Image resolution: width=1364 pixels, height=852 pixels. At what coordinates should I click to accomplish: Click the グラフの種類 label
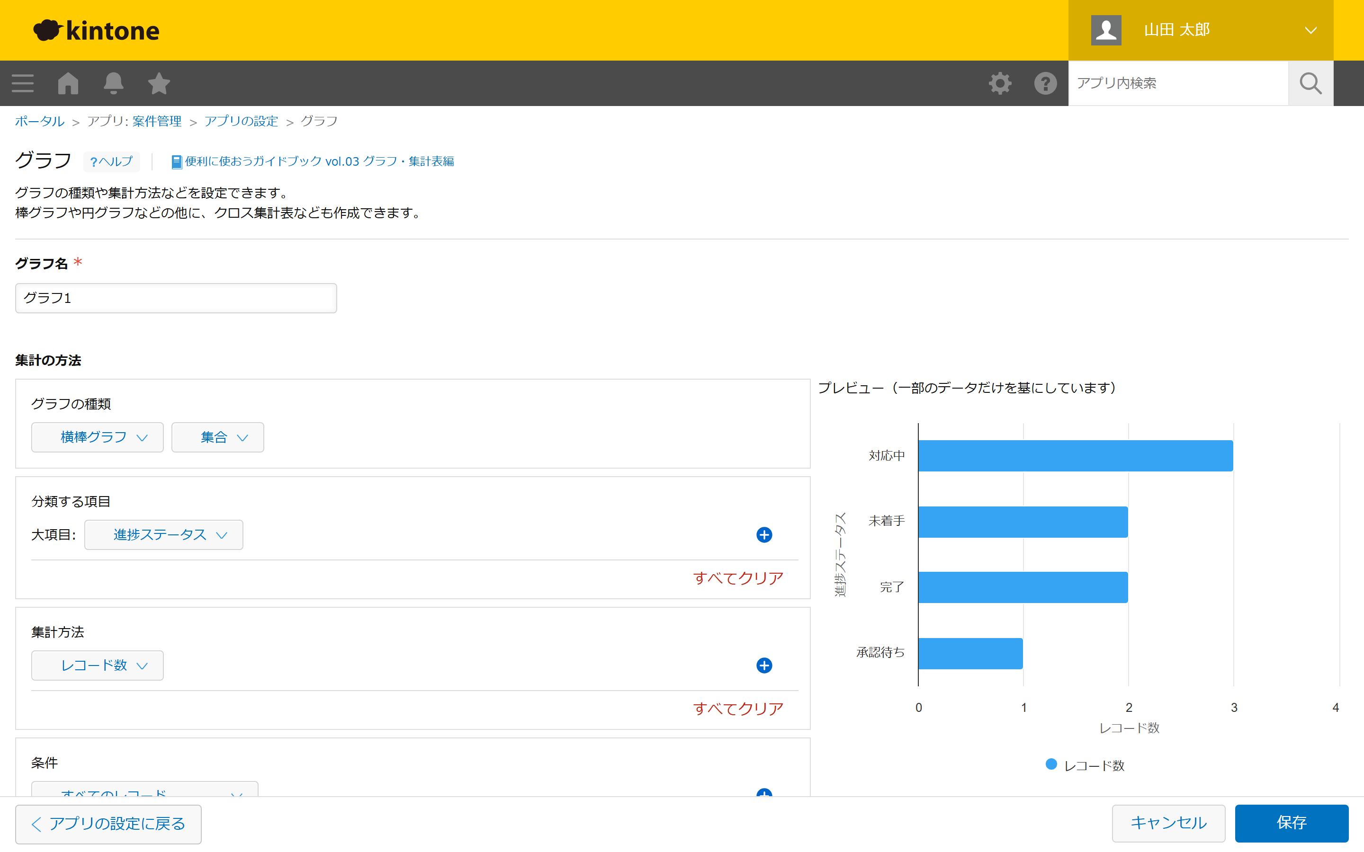click(x=71, y=404)
